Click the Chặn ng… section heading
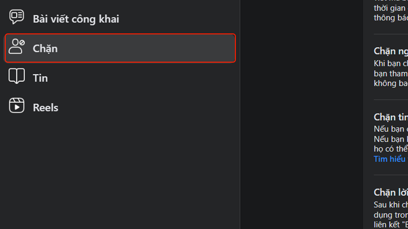This screenshot has height=229, width=408. [x=391, y=51]
